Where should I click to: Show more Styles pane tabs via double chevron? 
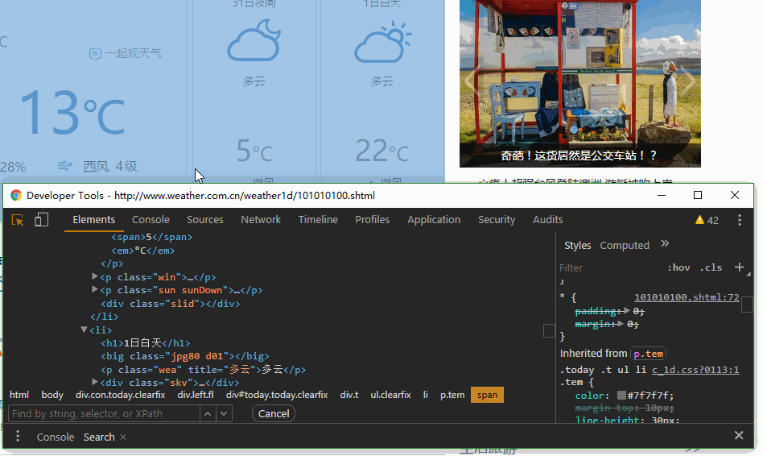point(665,243)
